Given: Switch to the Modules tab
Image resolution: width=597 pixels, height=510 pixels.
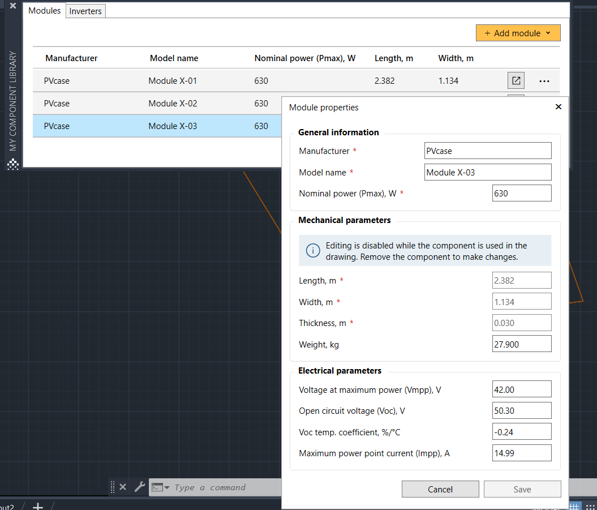Looking at the screenshot, I should pyautogui.click(x=45, y=11).
